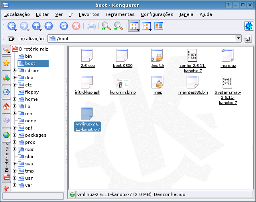Zoom out with the magnifier minus icon

[x=118, y=26]
